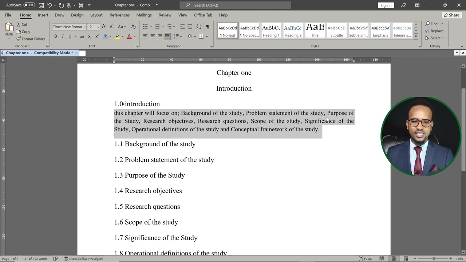
Task: Copy the selected text
Action: pos(23,32)
